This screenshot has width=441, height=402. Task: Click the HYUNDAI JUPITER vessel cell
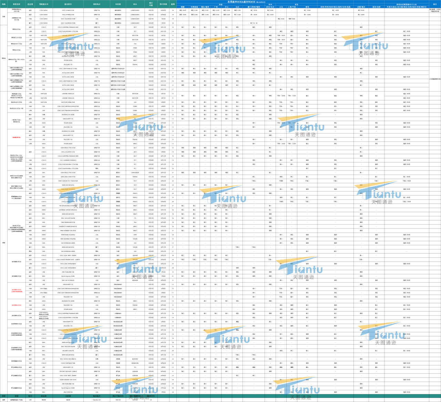[x=68, y=210]
